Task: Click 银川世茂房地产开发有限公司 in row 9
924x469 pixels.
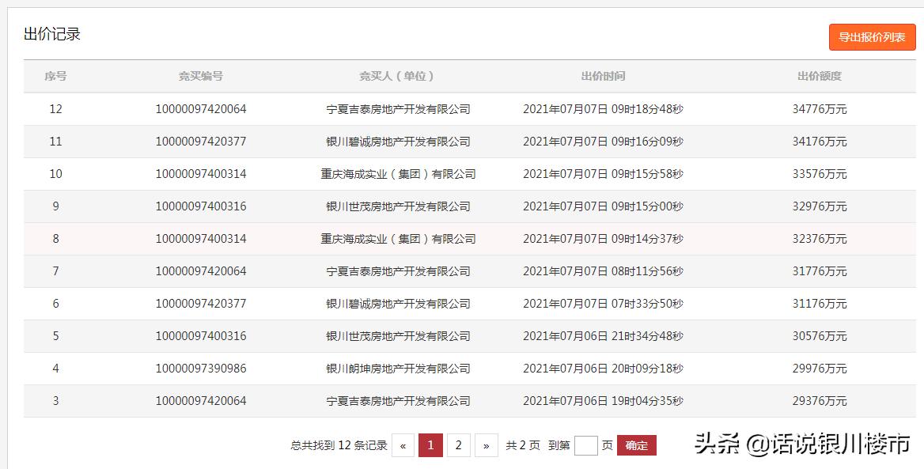Action: [x=399, y=206]
